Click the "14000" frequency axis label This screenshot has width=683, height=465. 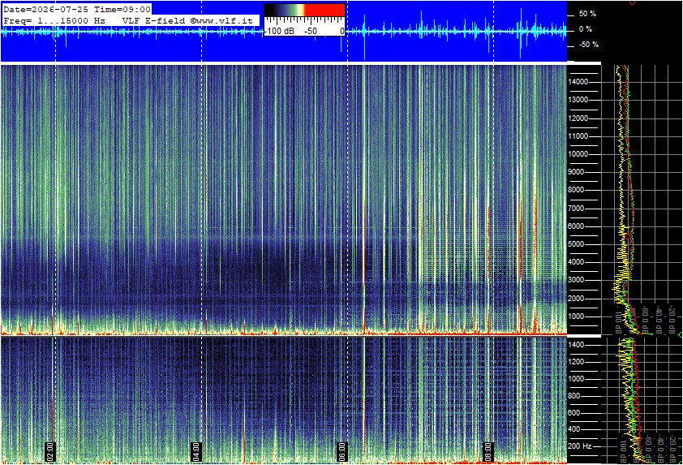click(578, 82)
